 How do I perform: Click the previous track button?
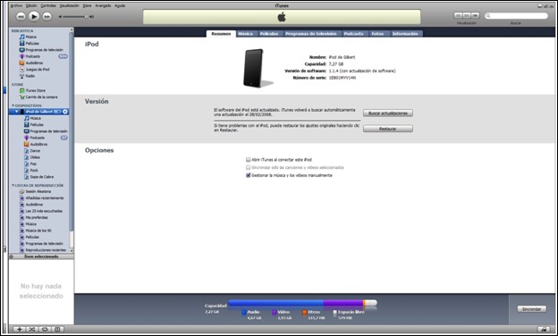pos(21,16)
